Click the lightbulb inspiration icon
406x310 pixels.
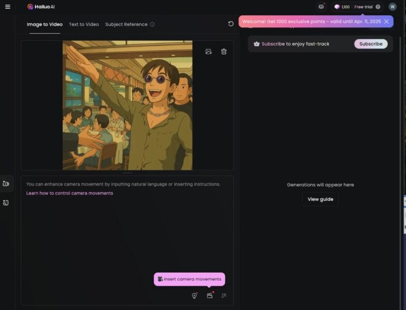click(x=194, y=295)
